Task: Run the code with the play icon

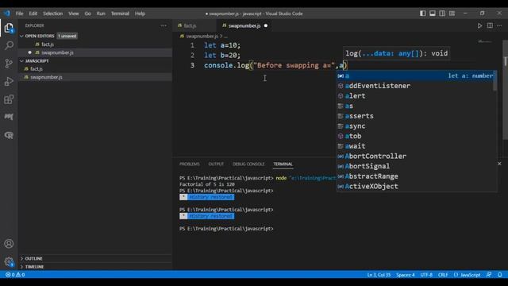Action: [479, 25]
